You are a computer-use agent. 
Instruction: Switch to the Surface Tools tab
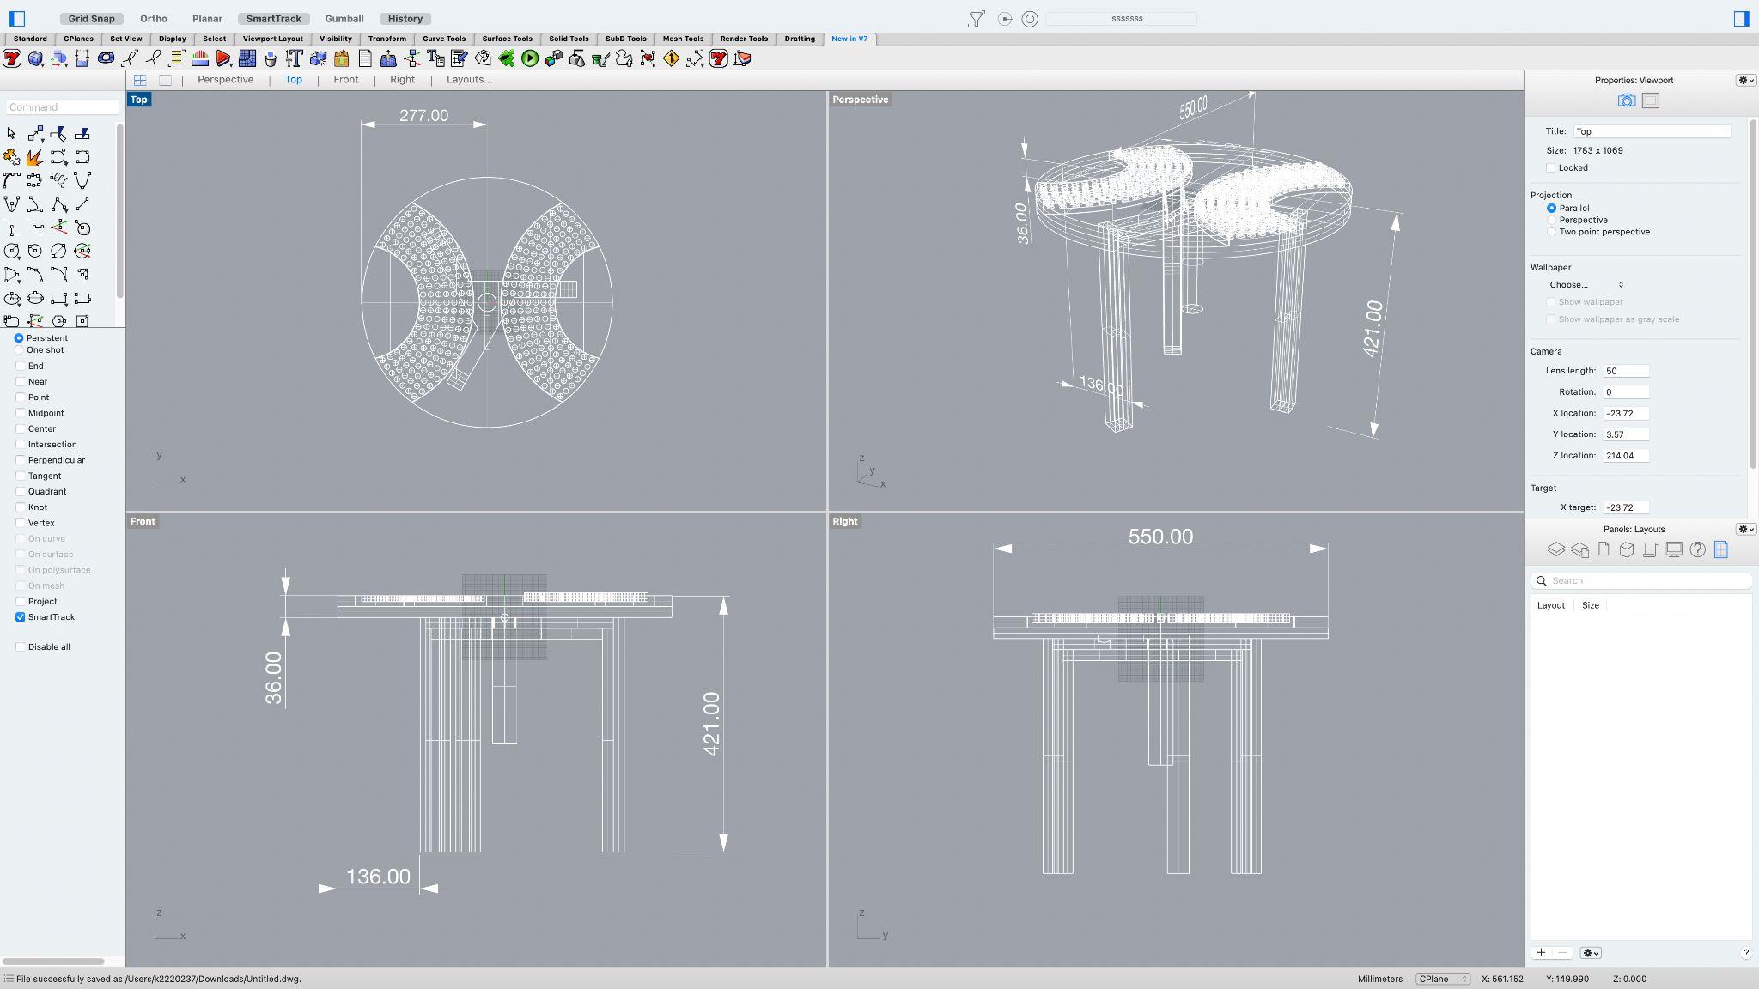507,39
